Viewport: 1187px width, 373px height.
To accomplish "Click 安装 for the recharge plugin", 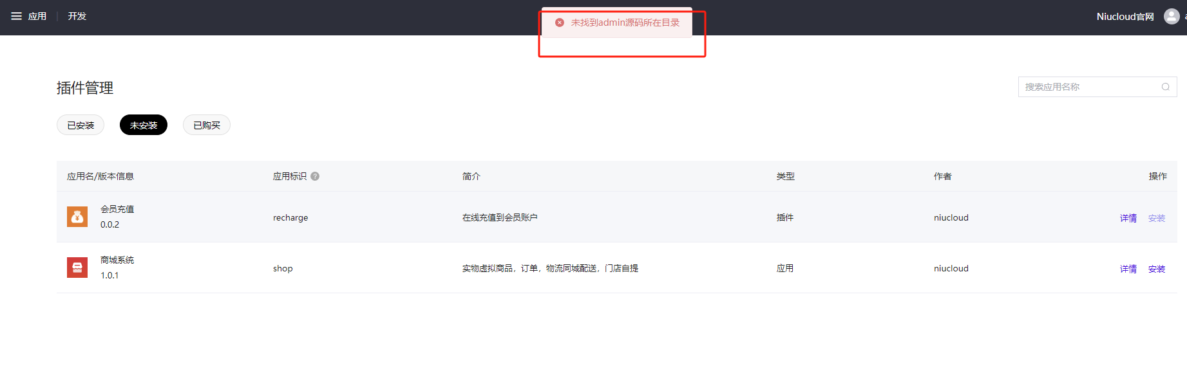I will click(x=1157, y=218).
